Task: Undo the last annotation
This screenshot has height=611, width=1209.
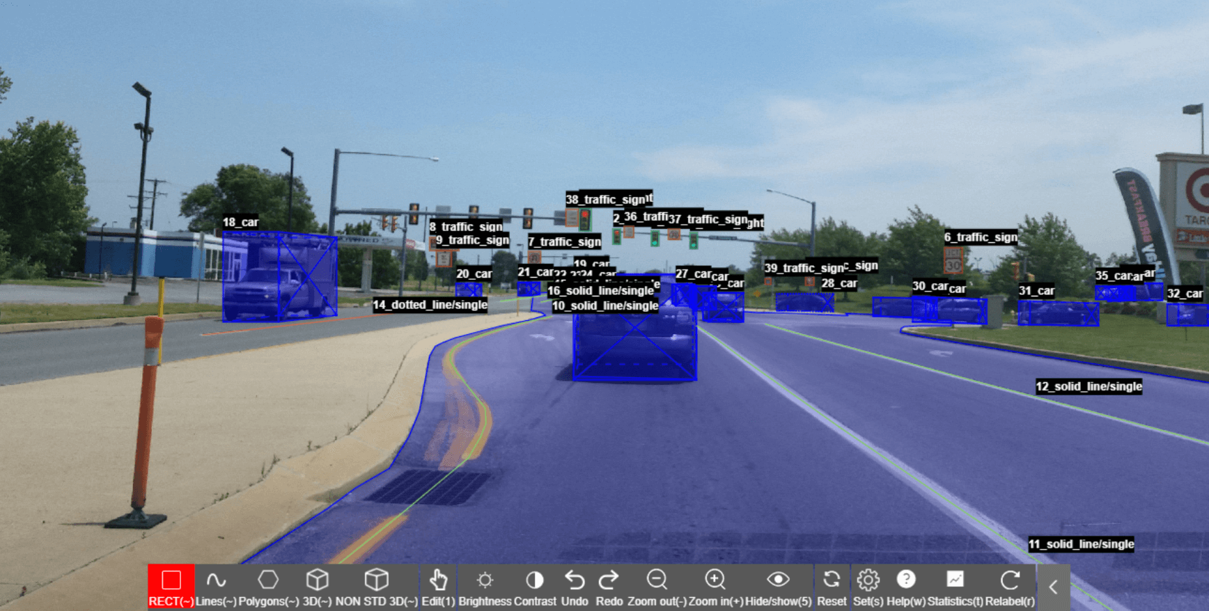Action: 575,585
